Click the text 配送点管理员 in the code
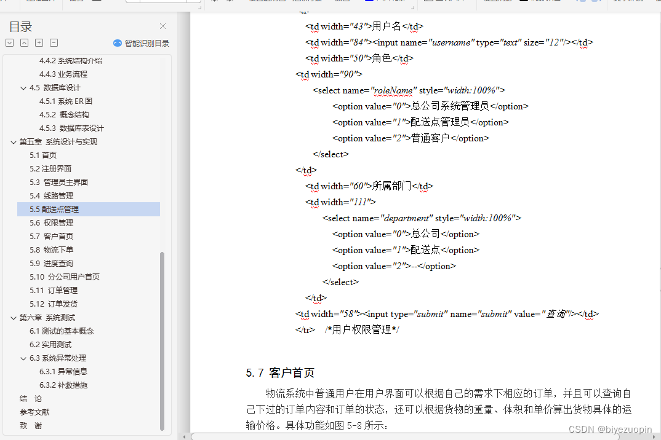 pos(439,122)
